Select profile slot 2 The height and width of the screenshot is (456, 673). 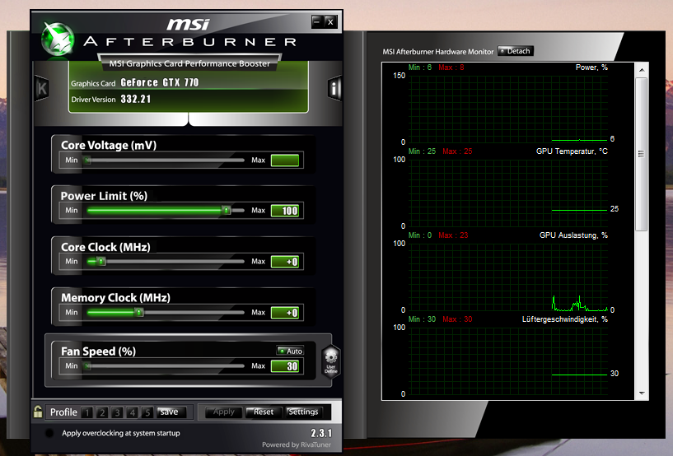pos(102,412)
